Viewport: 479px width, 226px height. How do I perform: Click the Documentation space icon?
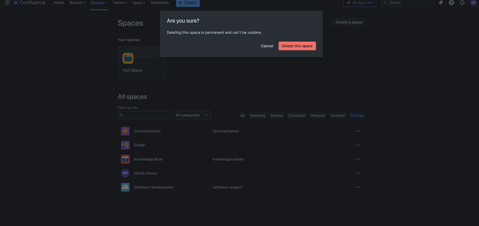(125, 131)
